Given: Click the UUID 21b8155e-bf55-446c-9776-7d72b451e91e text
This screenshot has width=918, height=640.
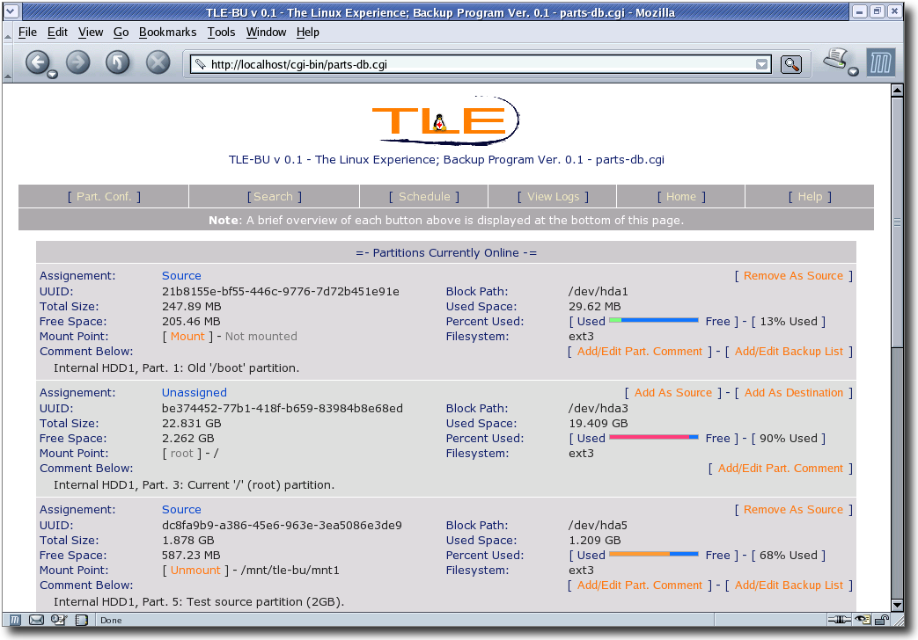Looking at the screenshot, I should pyautogui.click(x=281, y=291).
